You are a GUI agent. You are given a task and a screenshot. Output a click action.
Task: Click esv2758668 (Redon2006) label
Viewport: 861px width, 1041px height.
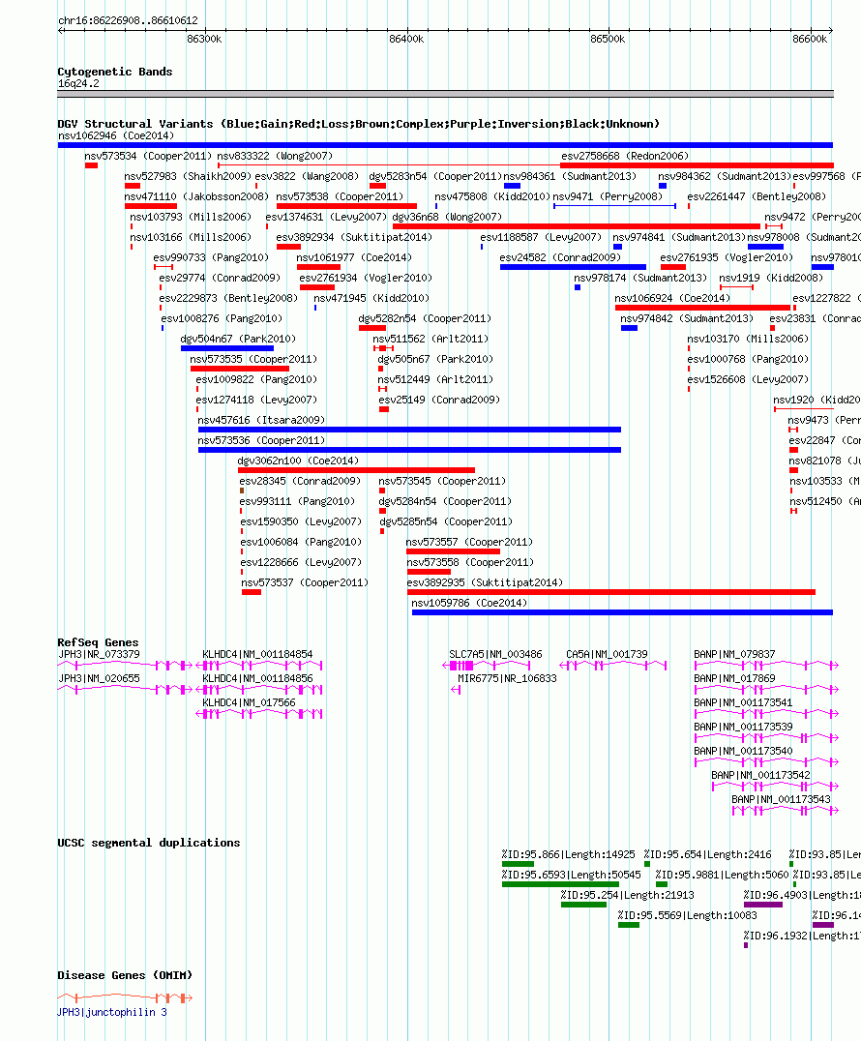click(x=625, y=156)
